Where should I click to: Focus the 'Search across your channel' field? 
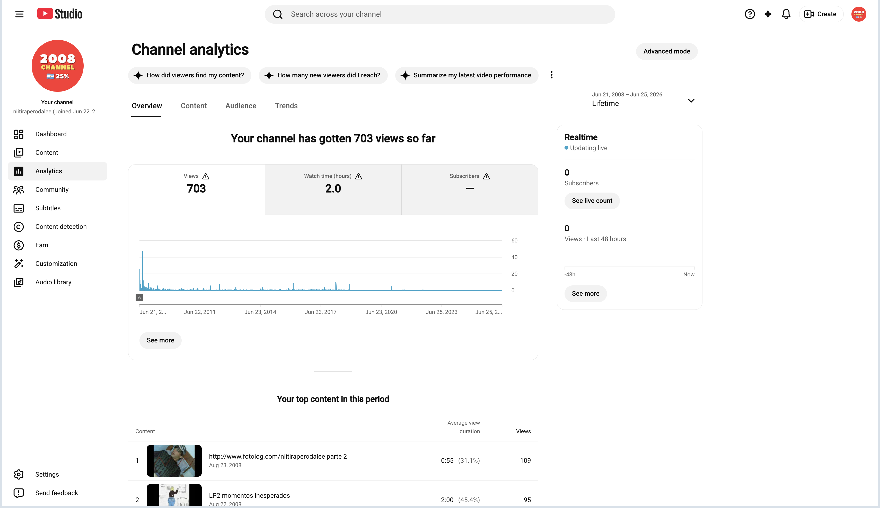pos(440,14)
